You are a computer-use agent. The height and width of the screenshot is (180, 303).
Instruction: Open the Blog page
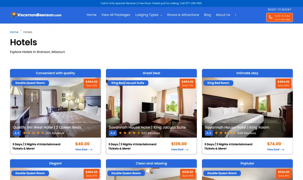[x=207, y=15]
